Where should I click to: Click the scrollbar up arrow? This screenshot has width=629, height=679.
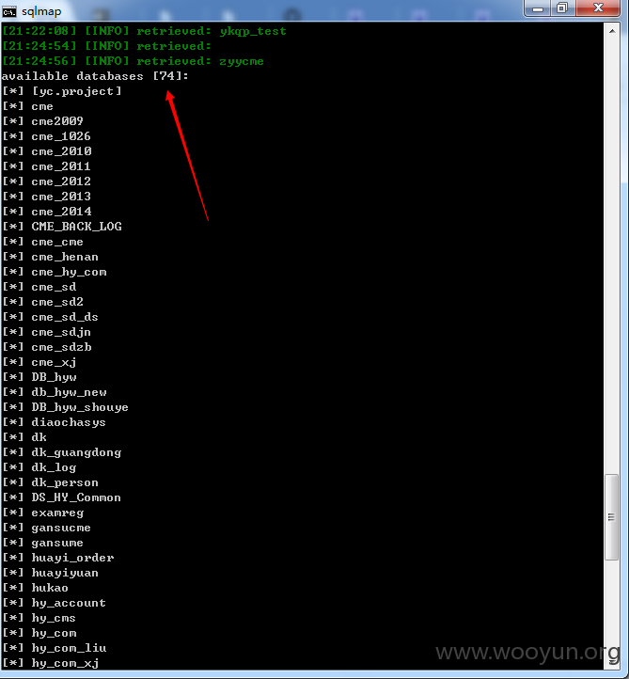[612, 31]
